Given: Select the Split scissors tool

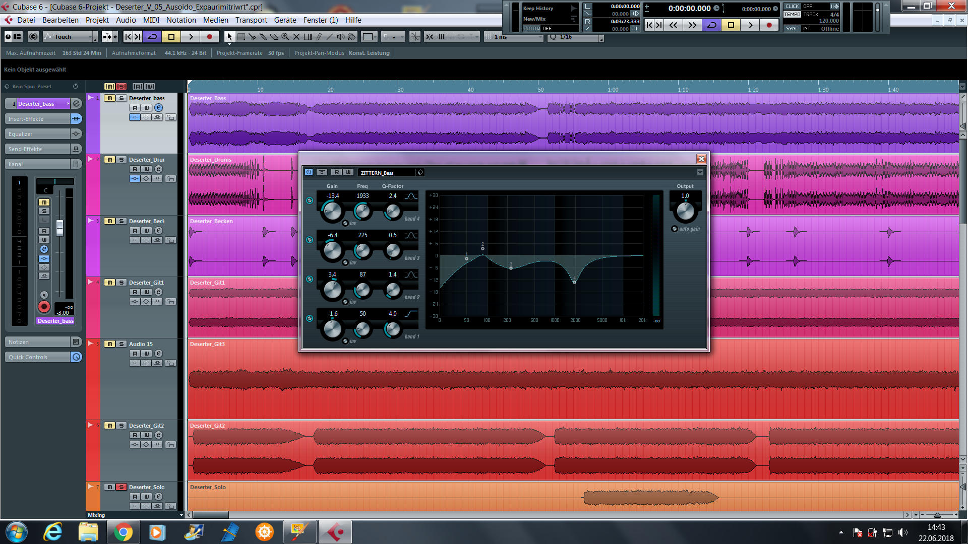Looking at the screenshot, I should (x=252, y=37).
